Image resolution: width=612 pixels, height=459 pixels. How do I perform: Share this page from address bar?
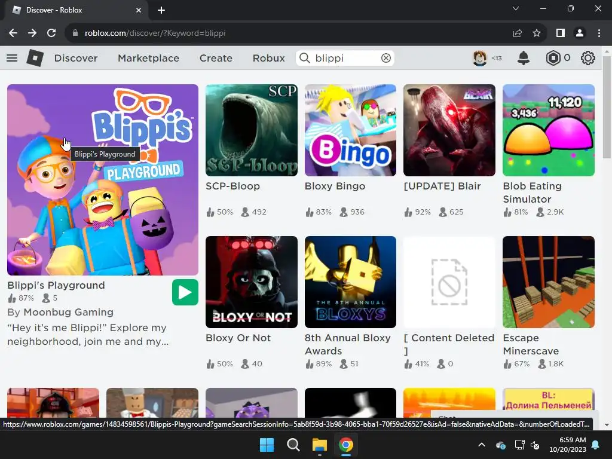[x=518, y=33]
